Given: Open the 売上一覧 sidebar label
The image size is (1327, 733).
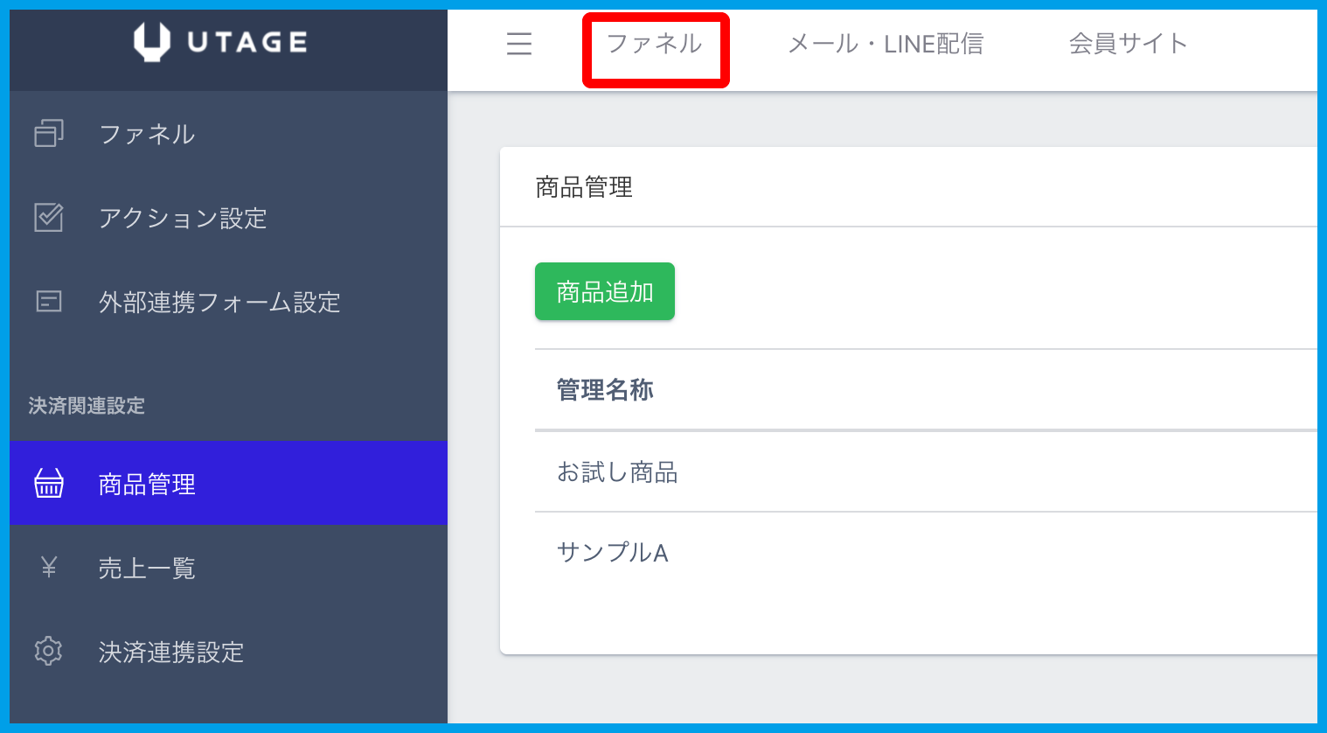Looking at the screenshot, I should tap(147, 569).
